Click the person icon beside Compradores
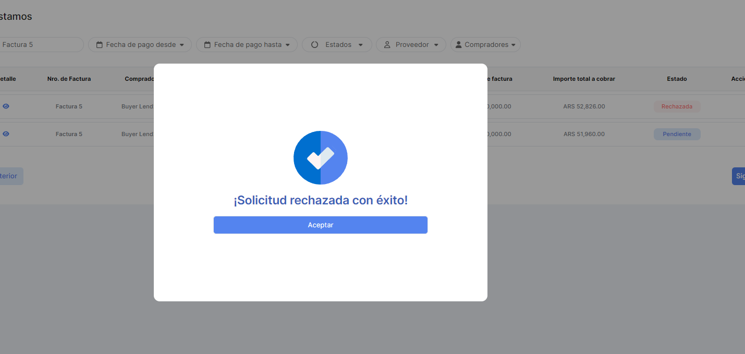Screen dimensions: 745x354 pyautogui.click(x=458, y=45)
